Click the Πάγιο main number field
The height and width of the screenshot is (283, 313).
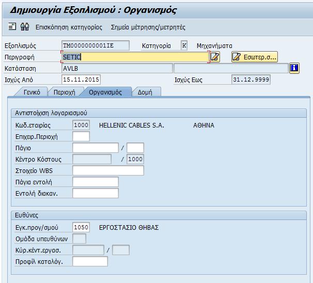click(x=96, y=148)
